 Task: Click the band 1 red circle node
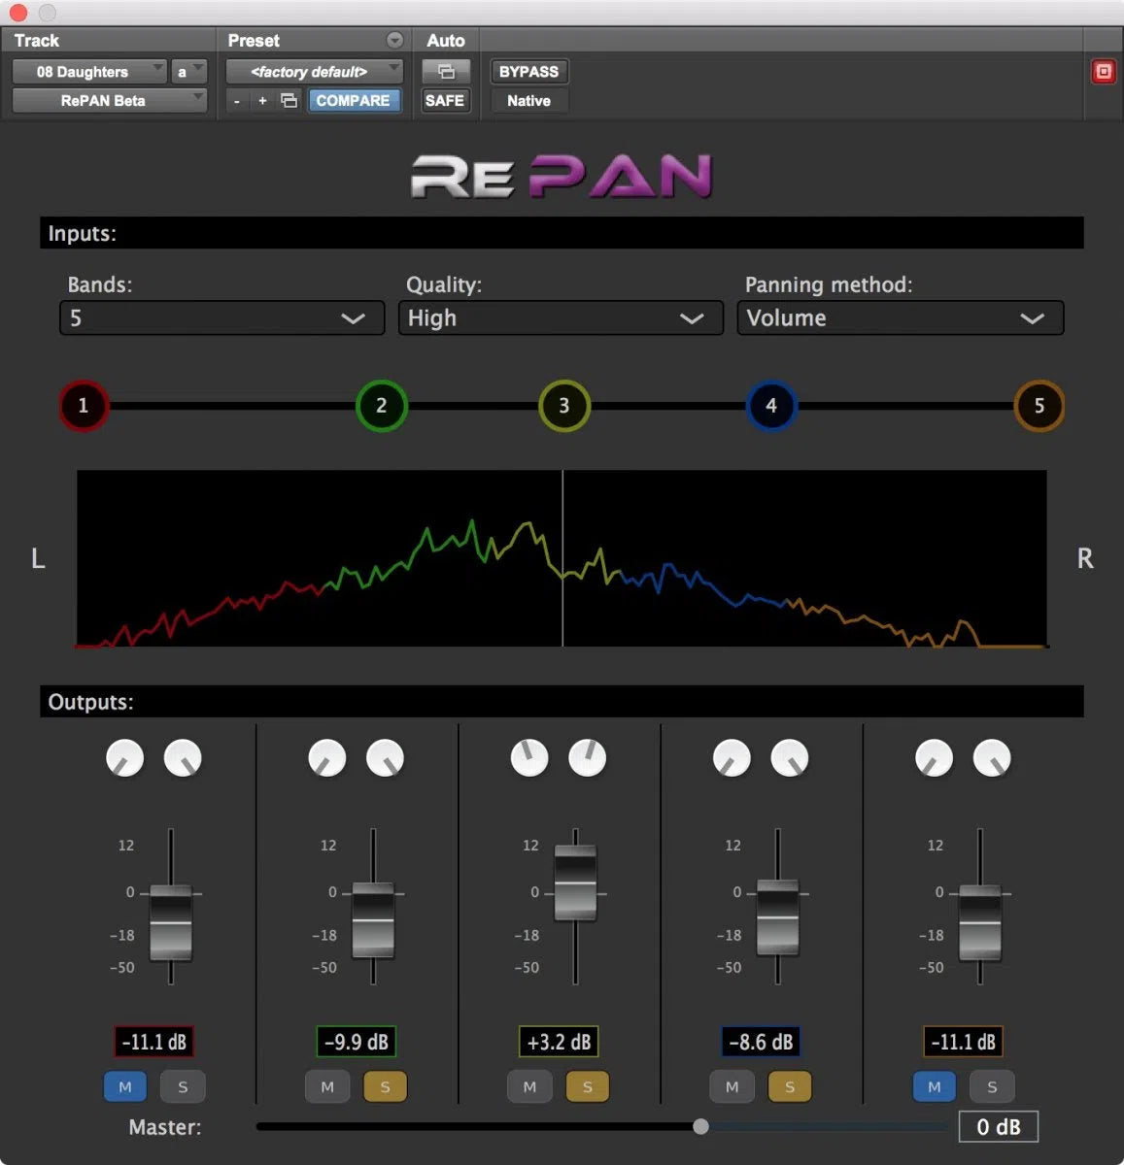coord(83,406)
